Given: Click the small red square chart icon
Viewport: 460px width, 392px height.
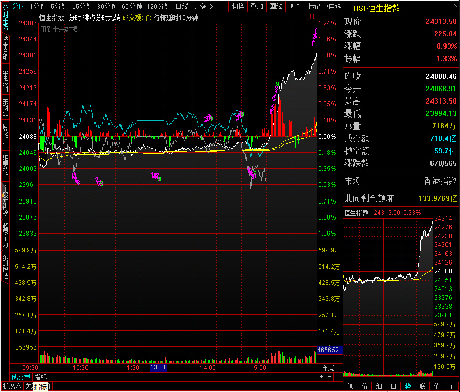Looking at the screenshot, I should pyautogui.click(x=313, y=17).
